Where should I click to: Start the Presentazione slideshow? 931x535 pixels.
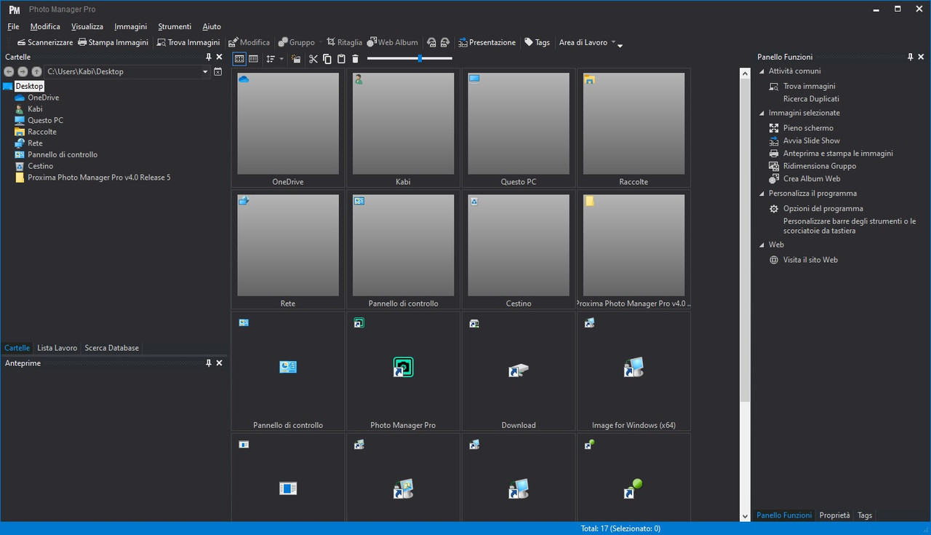click(x=487, y=42)
